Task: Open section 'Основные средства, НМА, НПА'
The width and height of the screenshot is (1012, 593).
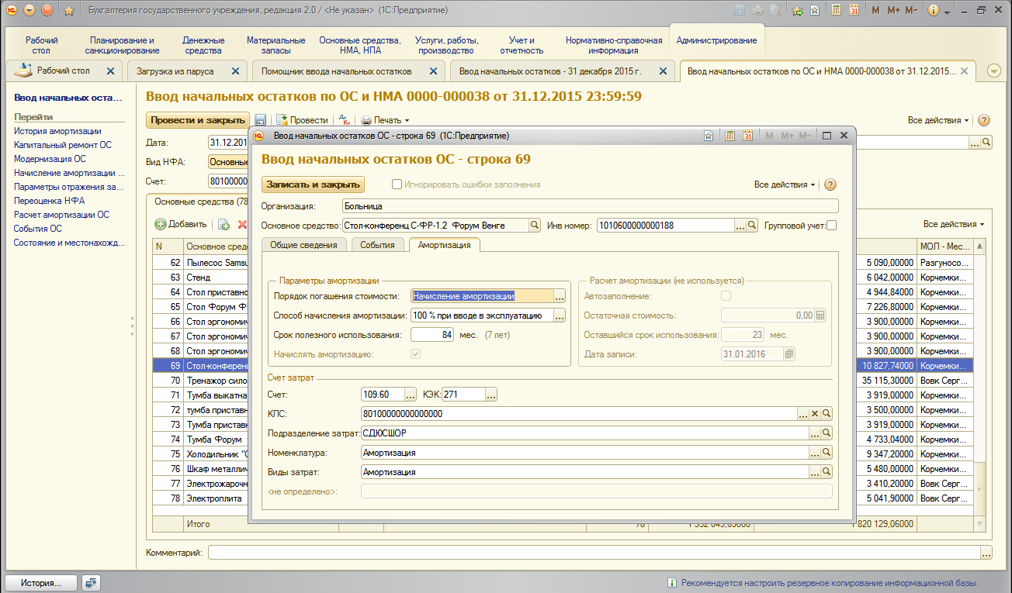Action: 360,45
